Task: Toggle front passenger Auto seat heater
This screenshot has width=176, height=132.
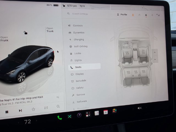Action: pos(143,52)
